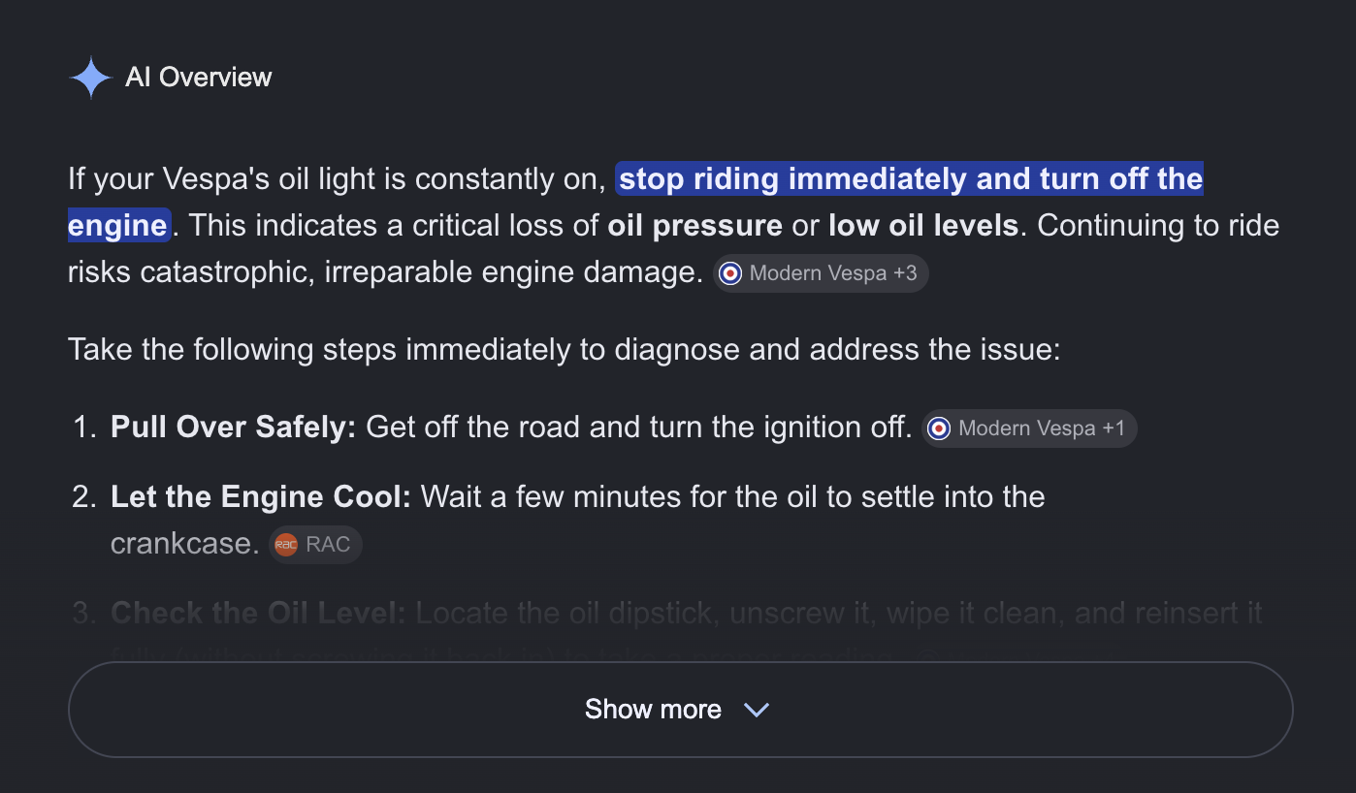The image size is (1356, 793).
Task: Click the word 'crankcase.' in step two
Action: 185,544
